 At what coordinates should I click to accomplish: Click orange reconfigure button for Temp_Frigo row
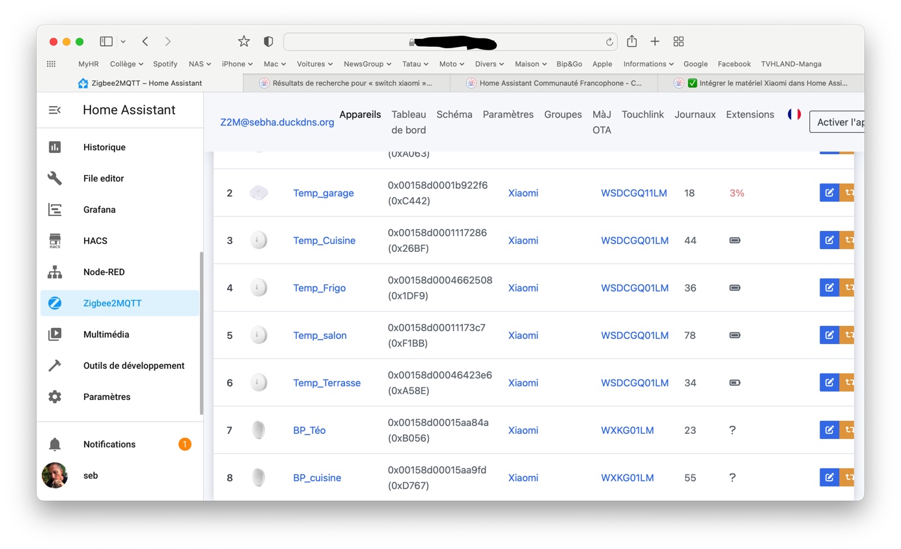tap(847, 288)
